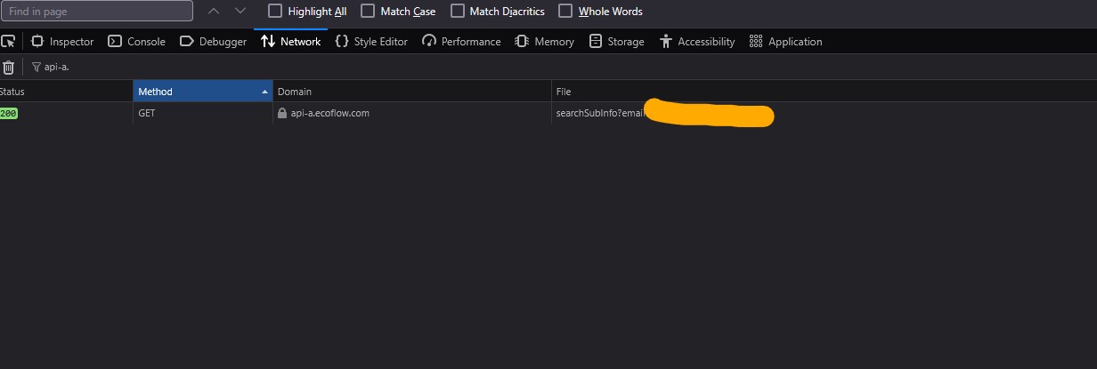Image resolution: width=1097 pixels, height=369 pixels.
Task: Open the Style Editor tab
Action: coord(371,41)
